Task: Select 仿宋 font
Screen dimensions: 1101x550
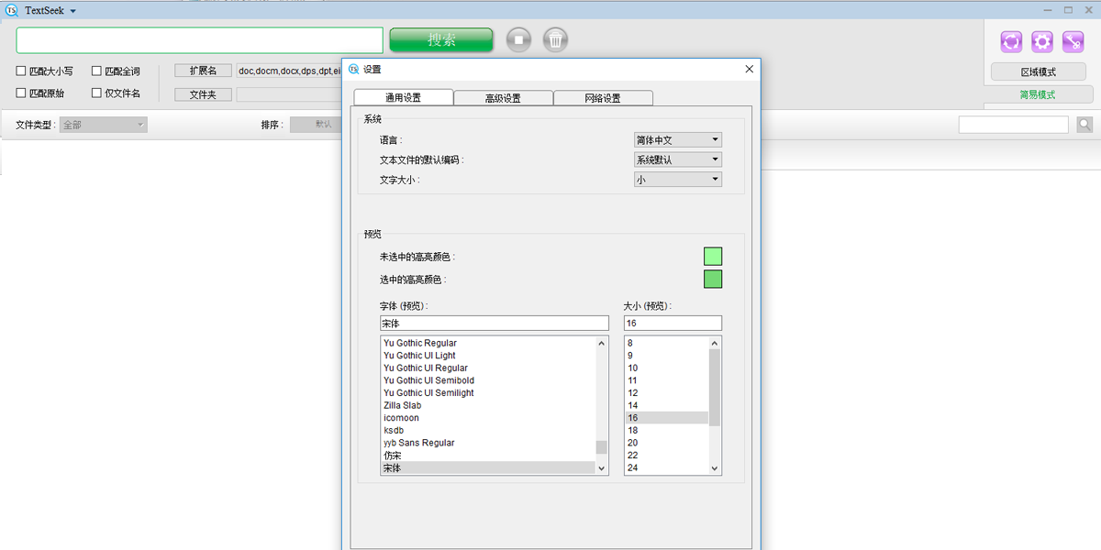Action: coord(488,455)
